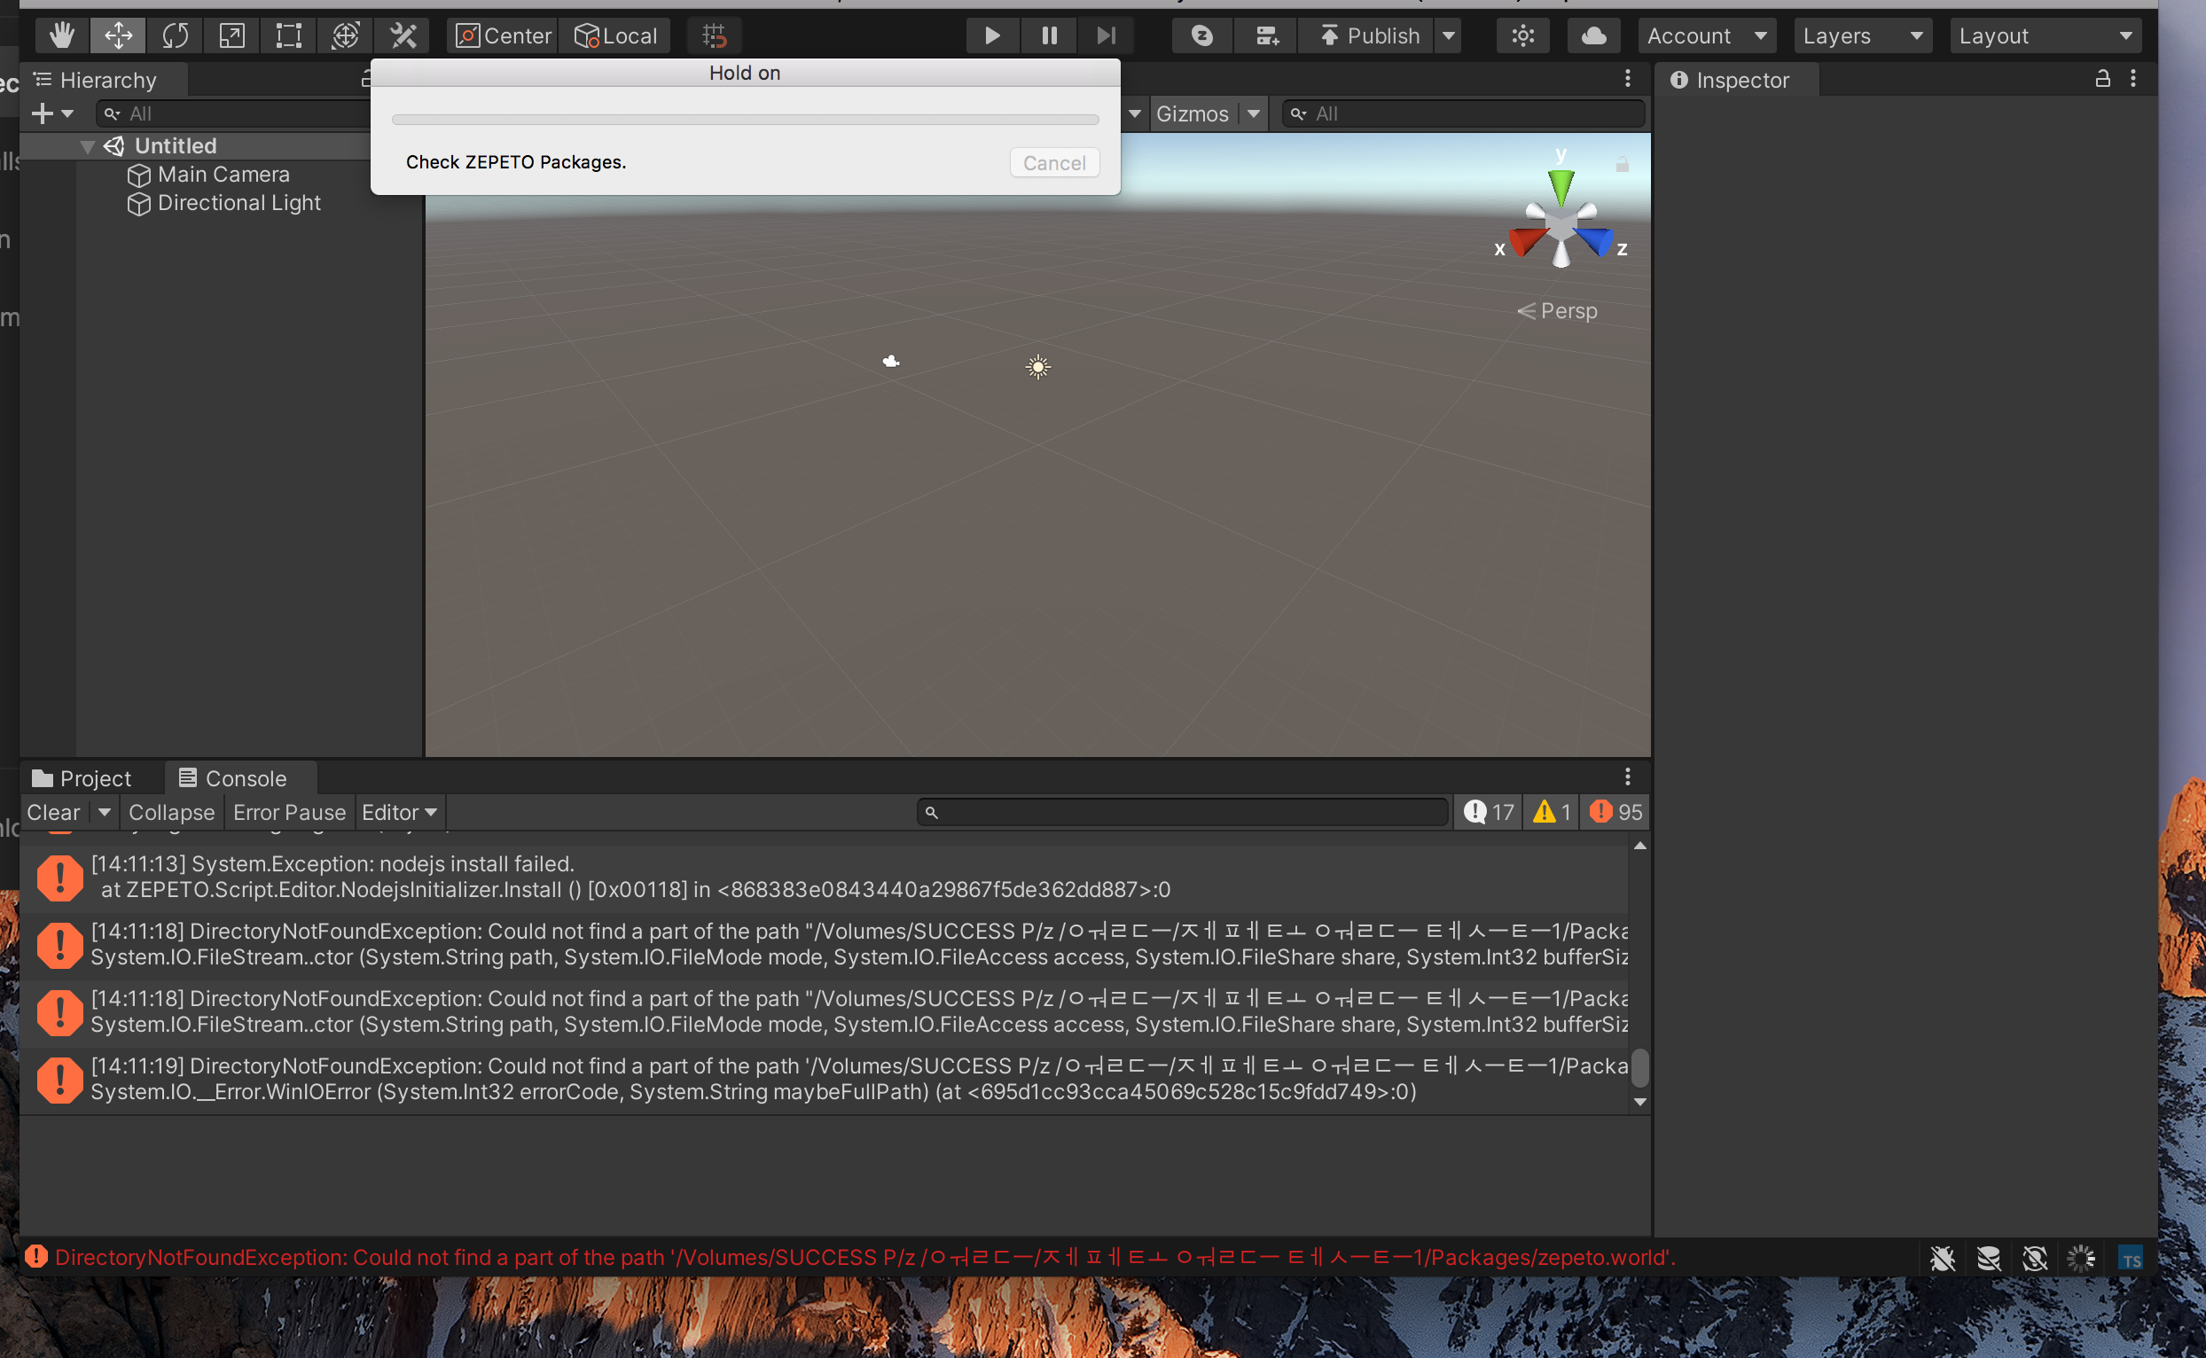Screen dimensions: 2206x1358
Task: Toggle Collapse in Console
Action: coord(170,812)
